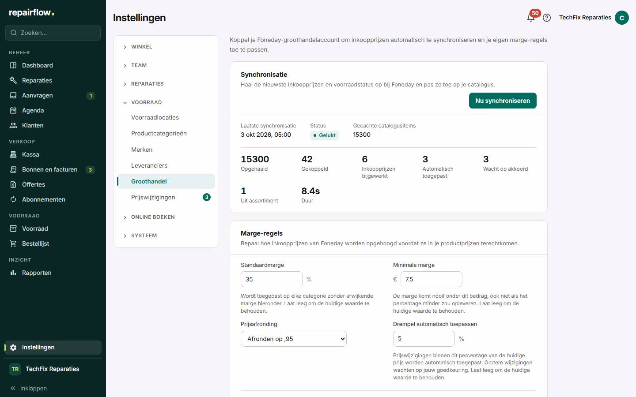The image size is (636, 397).
Task: Click the Instellingen gear icon
Action: click(13, 348)
